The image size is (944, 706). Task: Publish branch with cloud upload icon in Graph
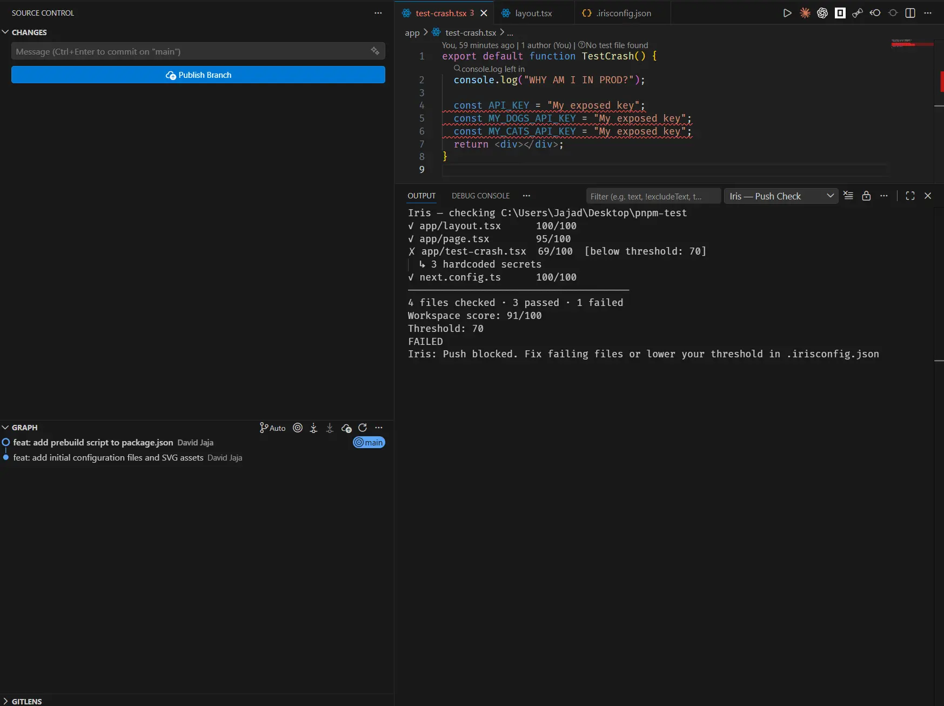point(346,428)
